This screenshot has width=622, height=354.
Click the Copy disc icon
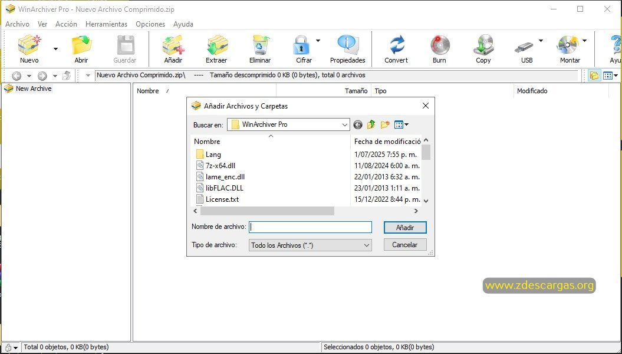click(x=483, y=45)
